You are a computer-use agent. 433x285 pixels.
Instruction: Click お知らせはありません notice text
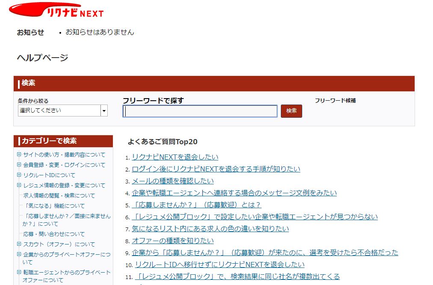coord(100,32)
